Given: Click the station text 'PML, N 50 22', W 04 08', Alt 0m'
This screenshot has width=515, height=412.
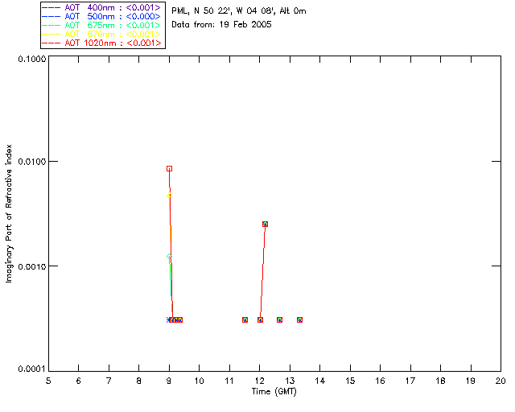Looking at the screenshot, I should 239,10.
